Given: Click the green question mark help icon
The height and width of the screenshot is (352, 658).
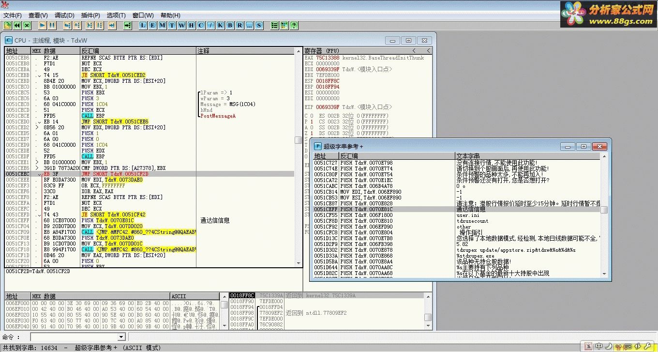Looking at the screenshot, I should coord(294,25).
